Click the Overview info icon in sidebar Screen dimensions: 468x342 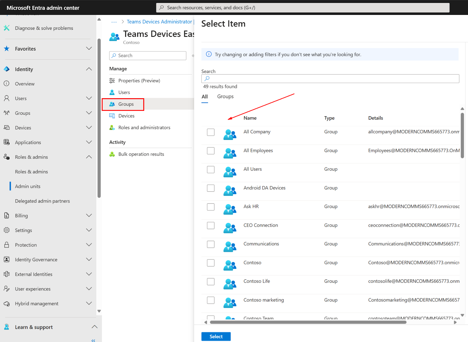pos(6,84)
